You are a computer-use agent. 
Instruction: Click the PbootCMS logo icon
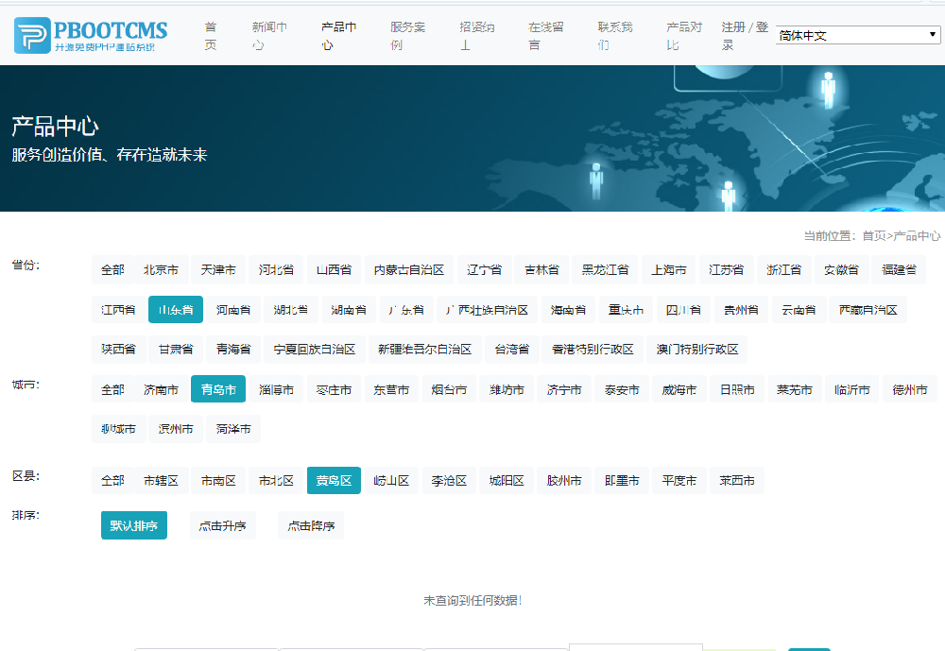pos(31,35)
